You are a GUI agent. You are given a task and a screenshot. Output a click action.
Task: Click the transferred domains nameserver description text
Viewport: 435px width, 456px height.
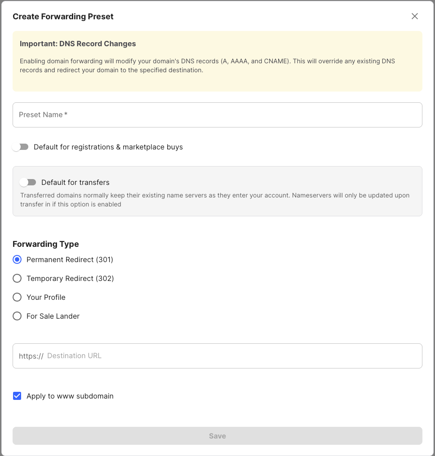(x=215, y=200)
